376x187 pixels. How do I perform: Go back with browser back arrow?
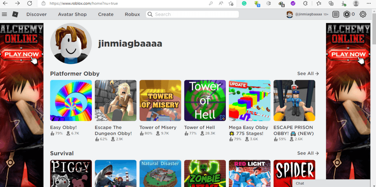tap(5, 3)
